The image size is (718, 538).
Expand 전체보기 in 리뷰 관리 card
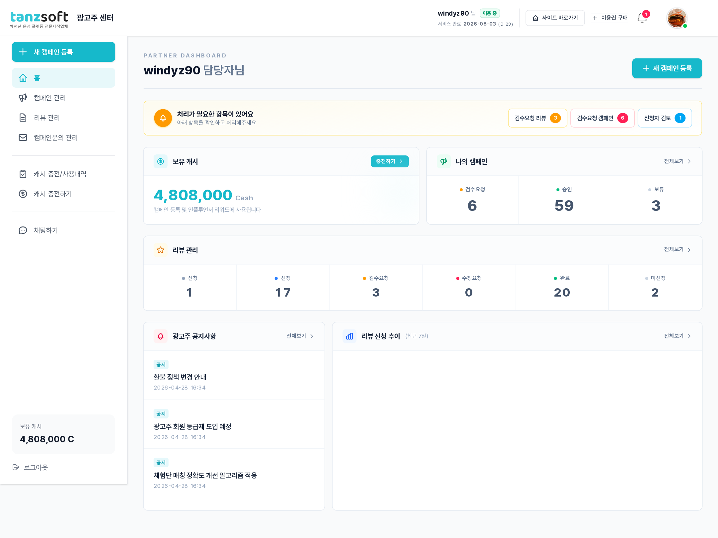(677, 249)
